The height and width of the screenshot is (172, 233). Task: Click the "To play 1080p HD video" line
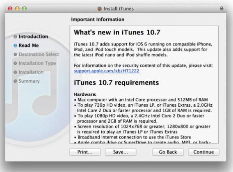[139, 116]
